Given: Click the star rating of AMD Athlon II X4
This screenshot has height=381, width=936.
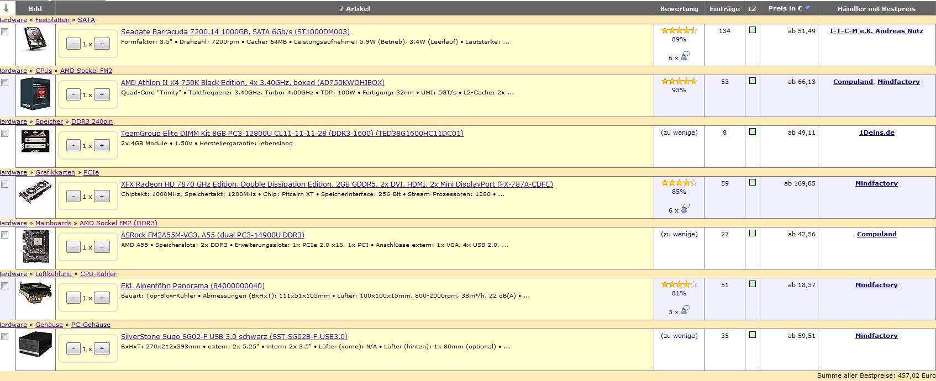Looking at the screenshot, I should tap(679, 81).
